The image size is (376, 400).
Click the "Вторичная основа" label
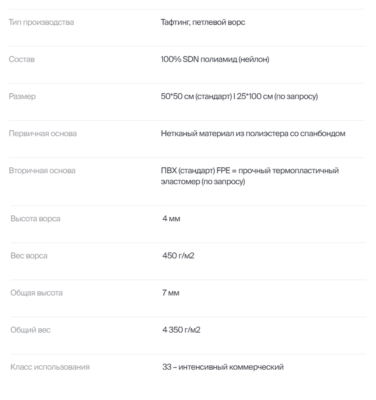coord(43,171)
